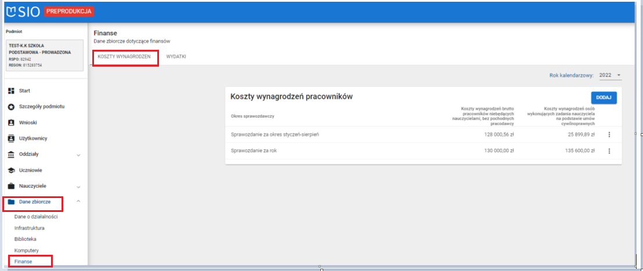
Task: Expand the Oddziały chevron
Action: click(78, 155)
